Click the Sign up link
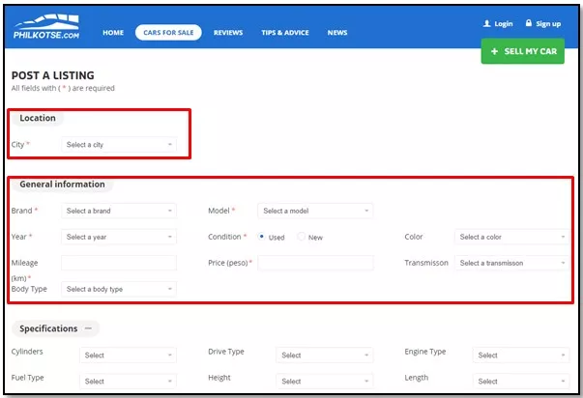The height and width of the screenshot is (398, 583). pos(548,24)
